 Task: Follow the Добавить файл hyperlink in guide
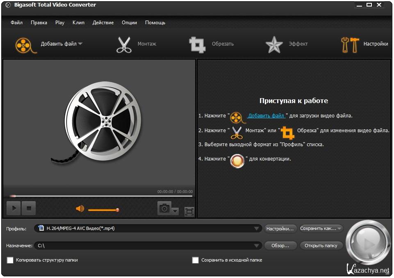point(266,116)
